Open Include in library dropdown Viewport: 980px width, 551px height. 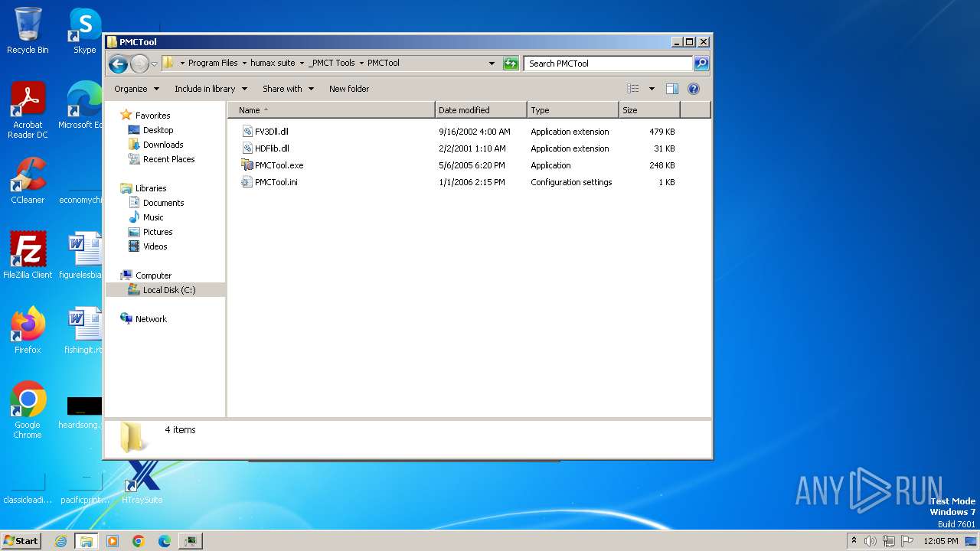click(211, 89)
